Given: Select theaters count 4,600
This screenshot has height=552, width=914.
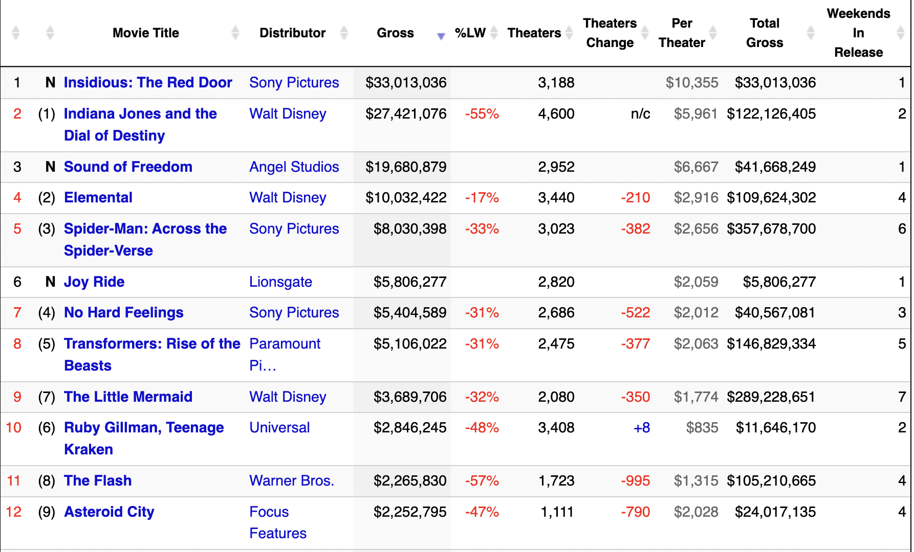Looking at the screenshot, I should [556, 114].
